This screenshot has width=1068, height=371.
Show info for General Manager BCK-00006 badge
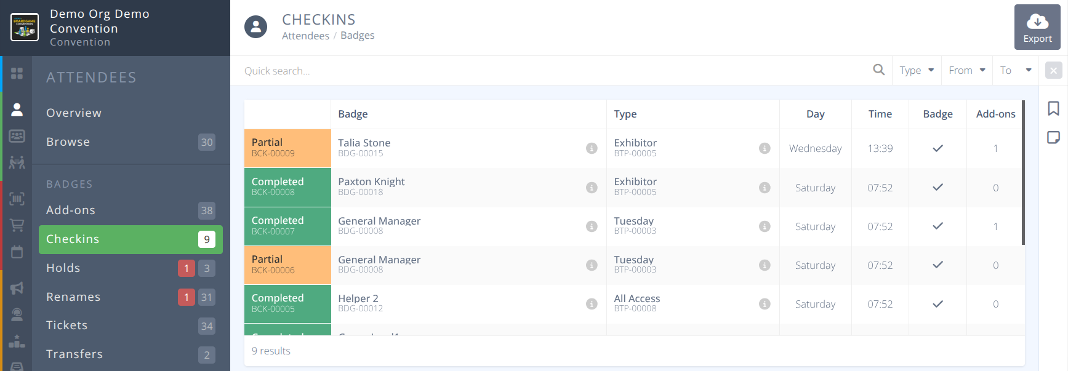(592, 265)
